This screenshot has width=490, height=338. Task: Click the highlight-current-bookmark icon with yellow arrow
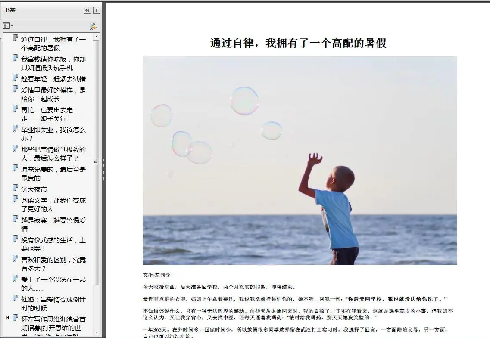pyautogui.click(x=92, y=26)
